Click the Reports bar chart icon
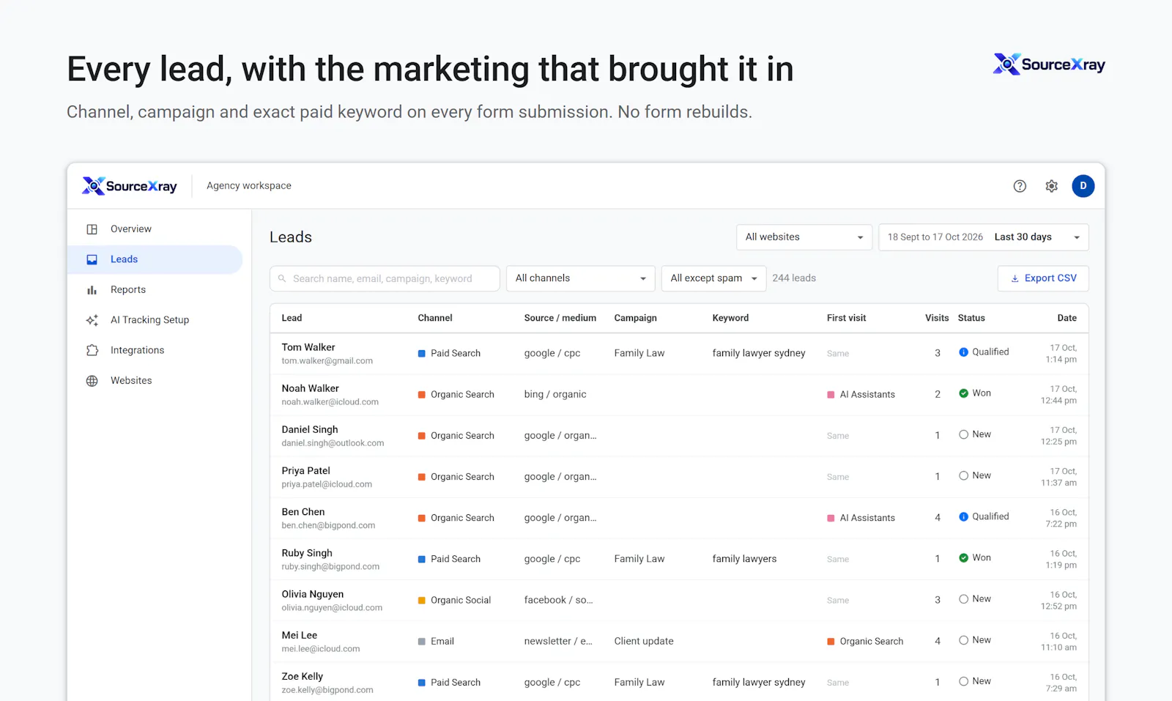Viewport: 1172px width, 701px height. (92, 290)
